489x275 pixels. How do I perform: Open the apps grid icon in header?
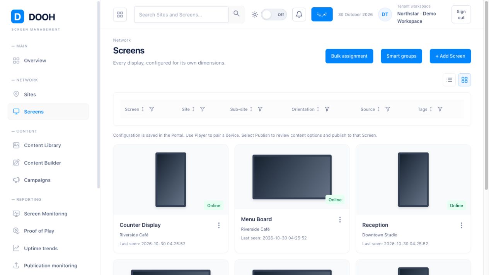[x=120, y=15]
